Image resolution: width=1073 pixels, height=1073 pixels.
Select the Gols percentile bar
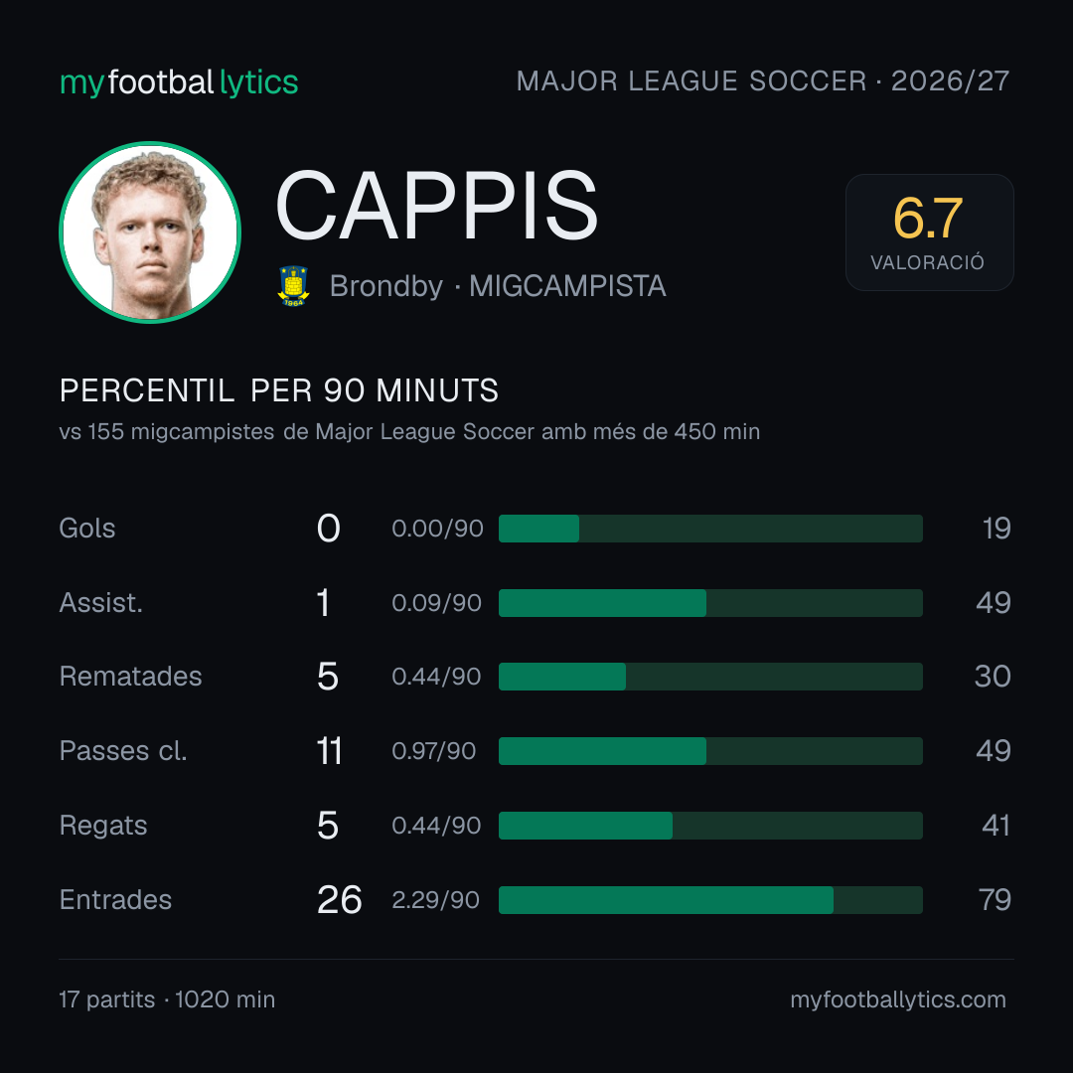710,529
